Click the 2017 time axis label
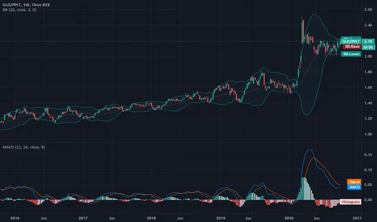The width and height of the screenshot is (377, 222). coord(83,218)
